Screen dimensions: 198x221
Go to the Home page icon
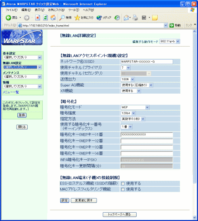click(x=53, y=18)
